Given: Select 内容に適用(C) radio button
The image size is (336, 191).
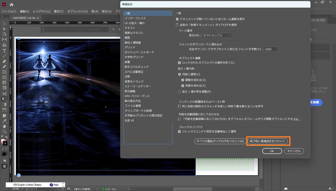Looking at the screenshot, I should tap(179, 74).
